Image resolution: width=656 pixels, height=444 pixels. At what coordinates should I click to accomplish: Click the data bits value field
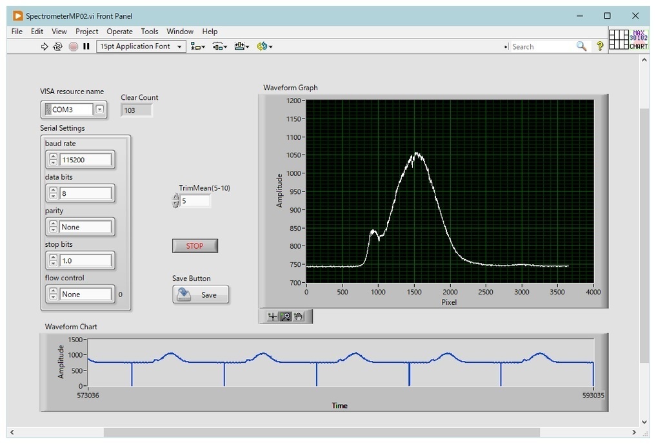[86, 193]
